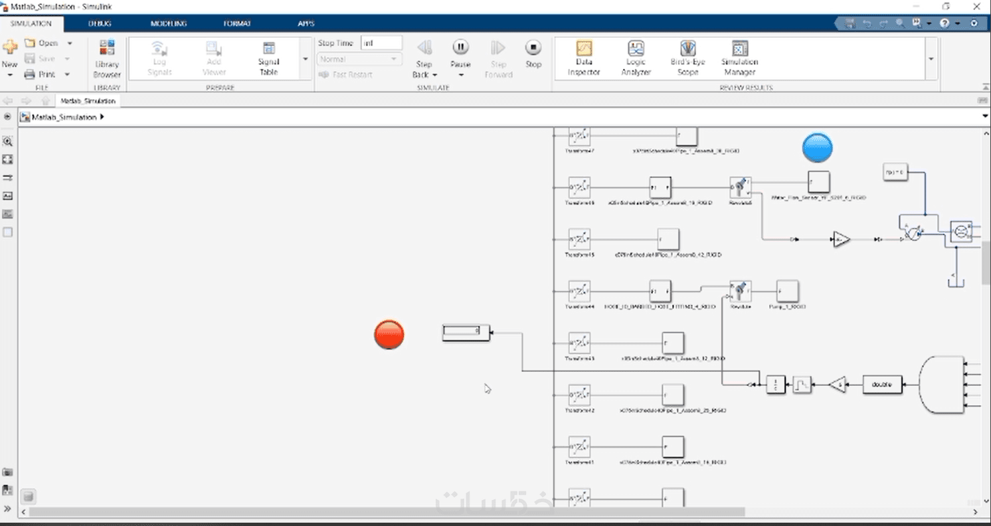The image size is (991, 526).
Task: Select the Zoom tool in the left palette
Action: click(x=8, y=141)
